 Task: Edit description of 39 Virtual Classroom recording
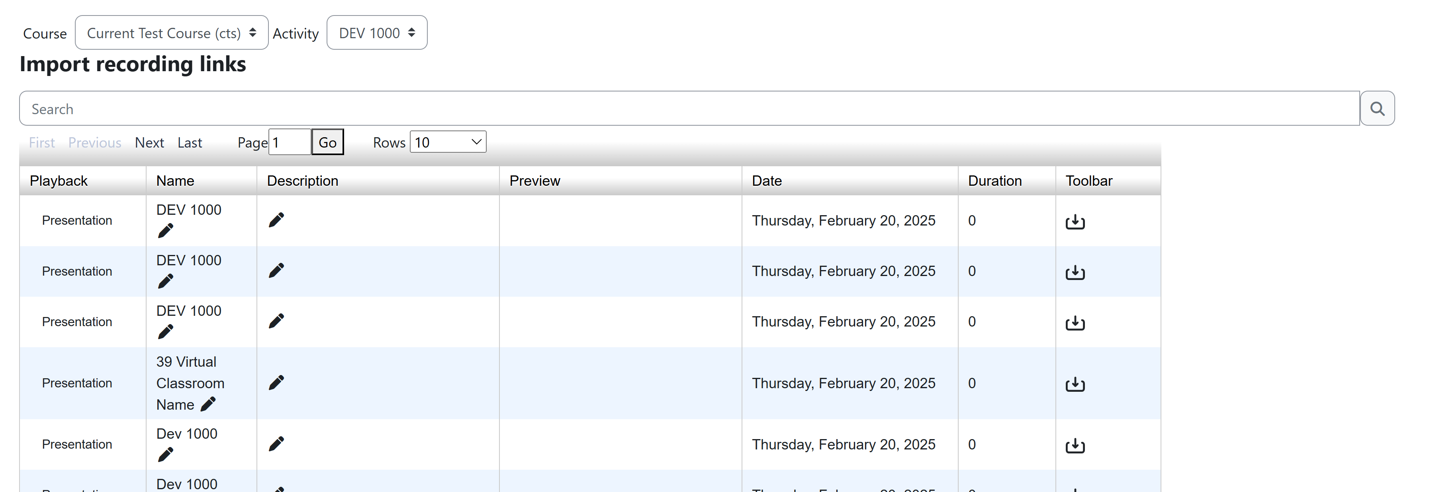click(x=276, y=383)
